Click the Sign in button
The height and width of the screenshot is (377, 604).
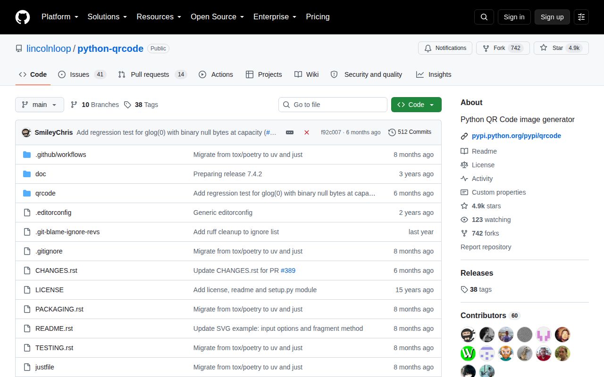coord(514,17)
